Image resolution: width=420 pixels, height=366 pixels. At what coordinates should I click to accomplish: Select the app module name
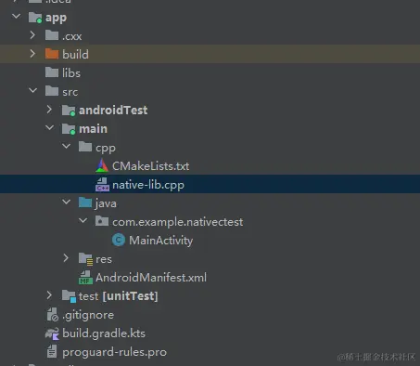(x=56, y=18)
